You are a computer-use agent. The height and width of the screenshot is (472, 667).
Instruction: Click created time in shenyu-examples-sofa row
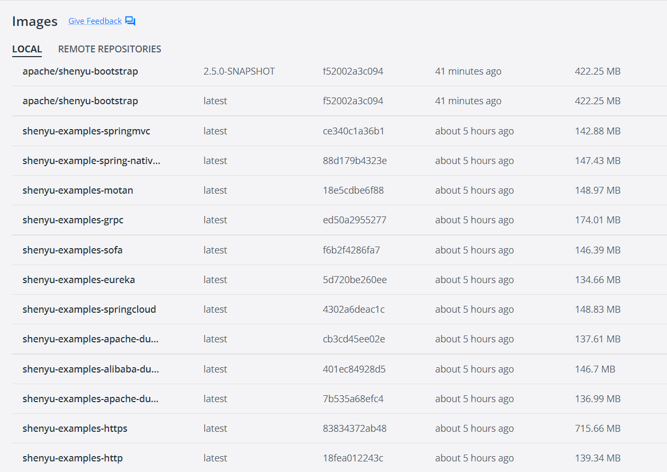474,250
